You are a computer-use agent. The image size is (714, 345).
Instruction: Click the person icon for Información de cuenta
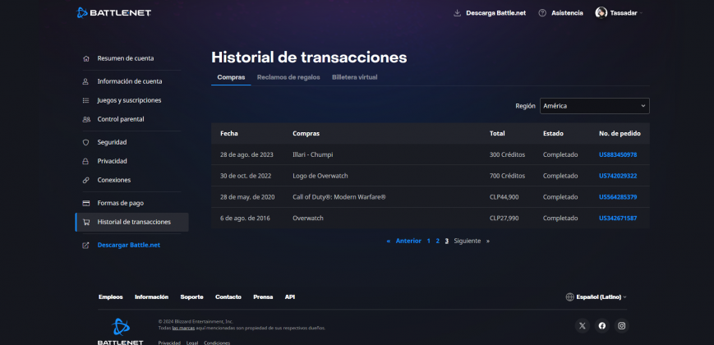pos(85,81)
